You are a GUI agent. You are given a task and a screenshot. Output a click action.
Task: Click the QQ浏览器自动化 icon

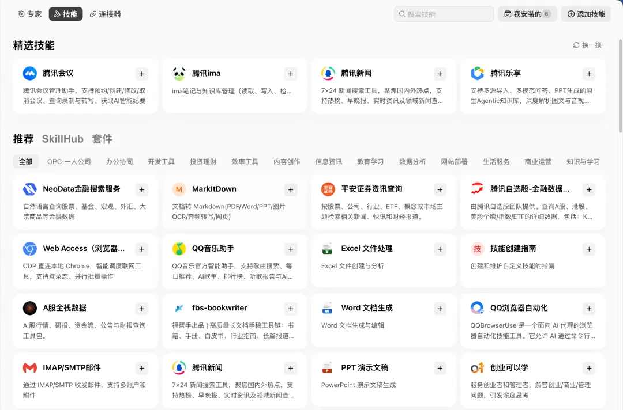(477, 308)
